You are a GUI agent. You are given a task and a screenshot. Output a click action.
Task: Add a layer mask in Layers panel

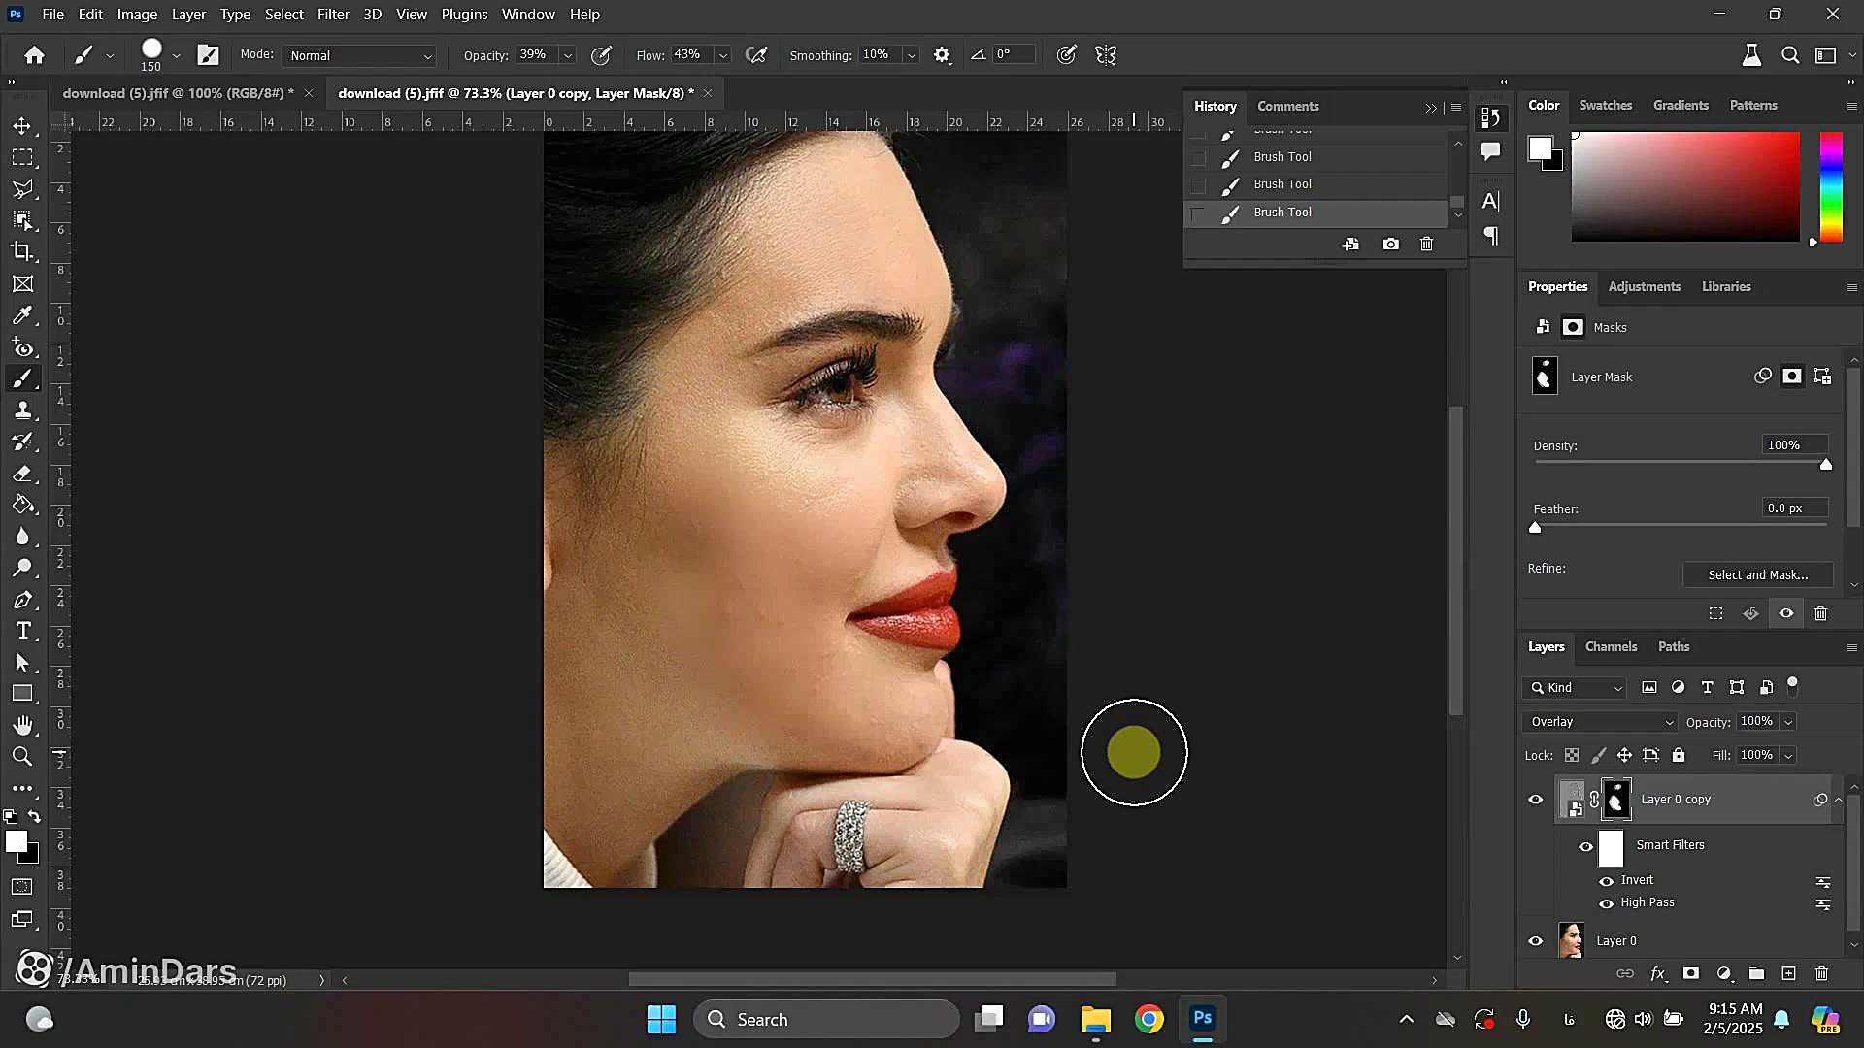1690,973
